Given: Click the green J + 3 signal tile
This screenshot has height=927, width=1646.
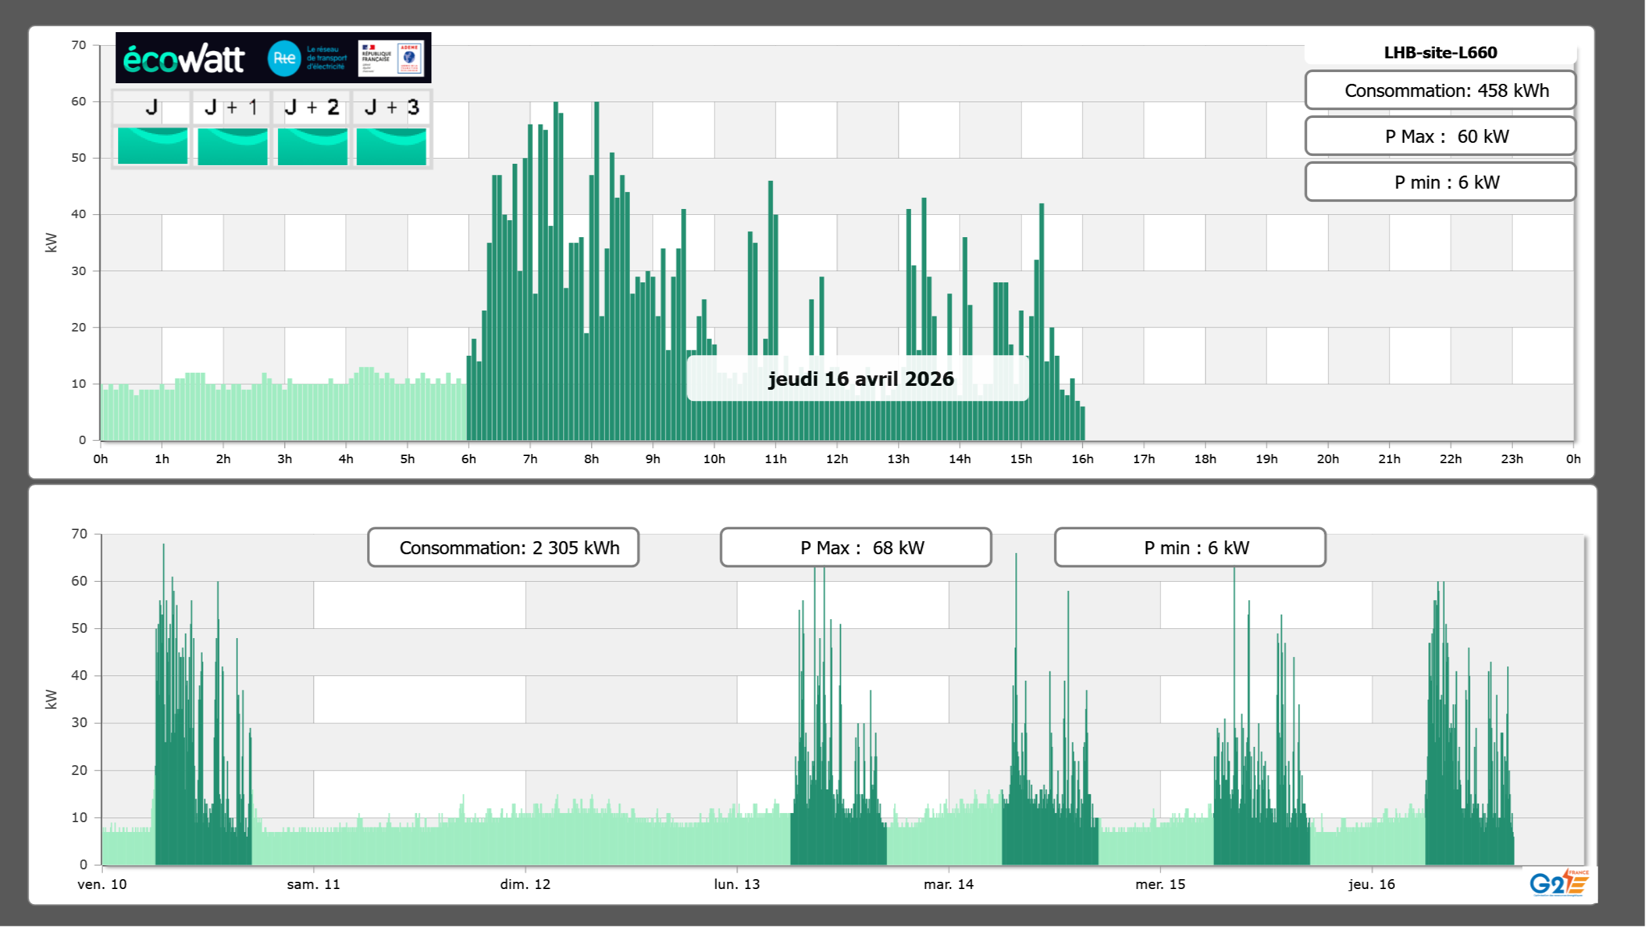Looking at the screenshot, I should (391, 146).
